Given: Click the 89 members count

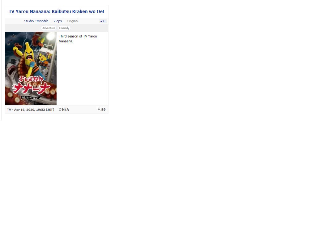Looking at the screenshot, I should tap(103, 110).
